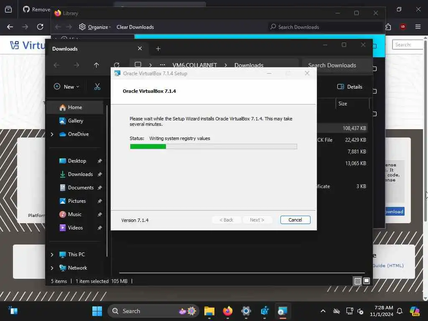428x321 pixels.
Task: Click VM6.COLLABNET breadcrumb segment
Action: click(194, 65)
